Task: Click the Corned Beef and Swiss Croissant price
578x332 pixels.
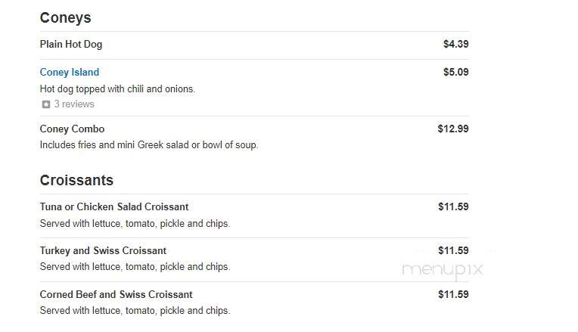Action: pyautogui.click(x=453, y=294)
